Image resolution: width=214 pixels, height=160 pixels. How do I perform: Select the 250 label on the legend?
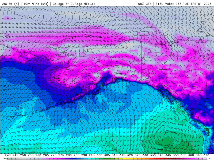point(23,155)
